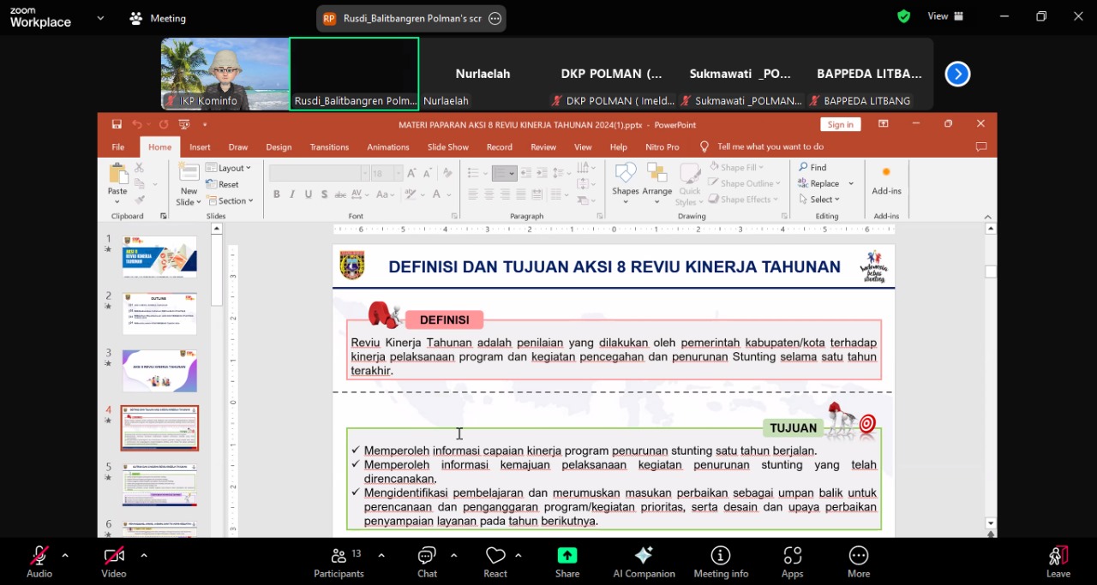
Task: Open the File menu tab
Action: tap(118, 147)
